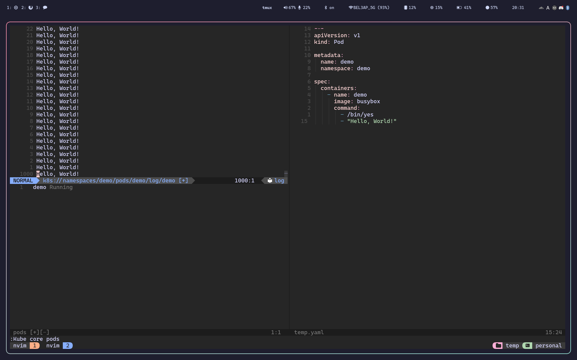Screen dimensions: 577x360
Task: Click the log pane scrollbar marker
Action: pyautogui.click(x=286, y=173)
